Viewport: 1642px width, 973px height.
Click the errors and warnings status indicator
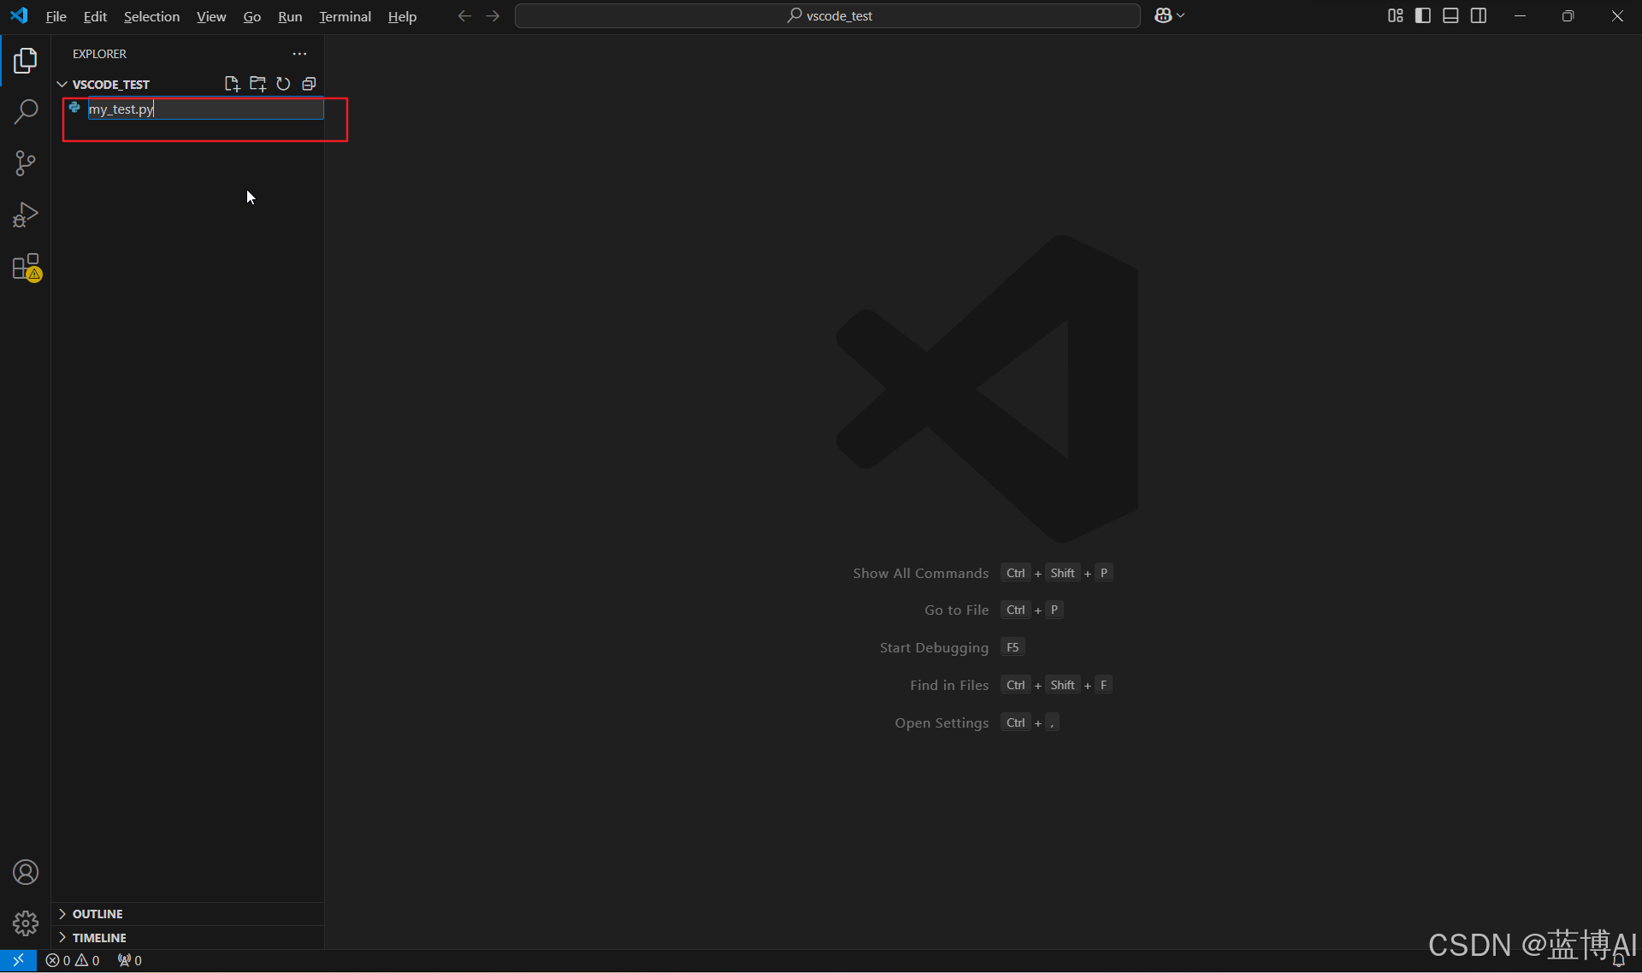coord(73,961)
